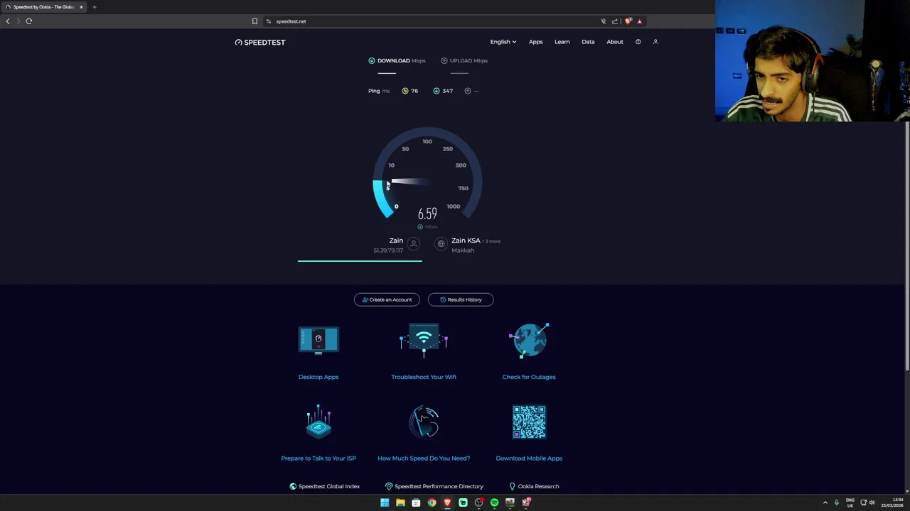Click the Prepare to Talk to ISP icon

tap(318, 422)
